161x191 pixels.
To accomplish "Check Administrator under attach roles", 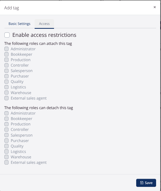I will [x=6, y=49].
